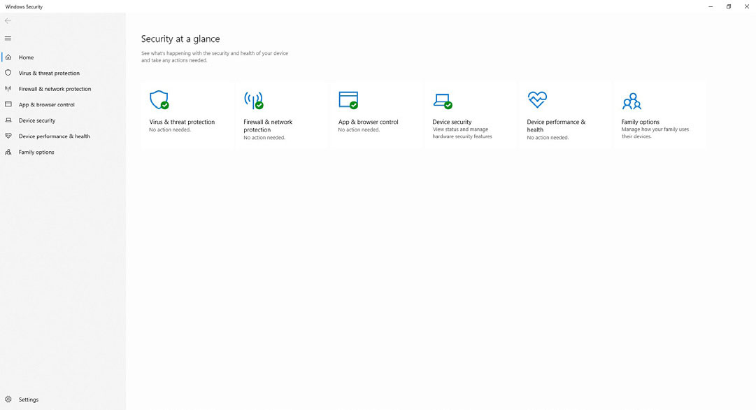Open the Device performance & health heart tile icon
The height and width of the screenshot is (410, 756).
[536, 100]
